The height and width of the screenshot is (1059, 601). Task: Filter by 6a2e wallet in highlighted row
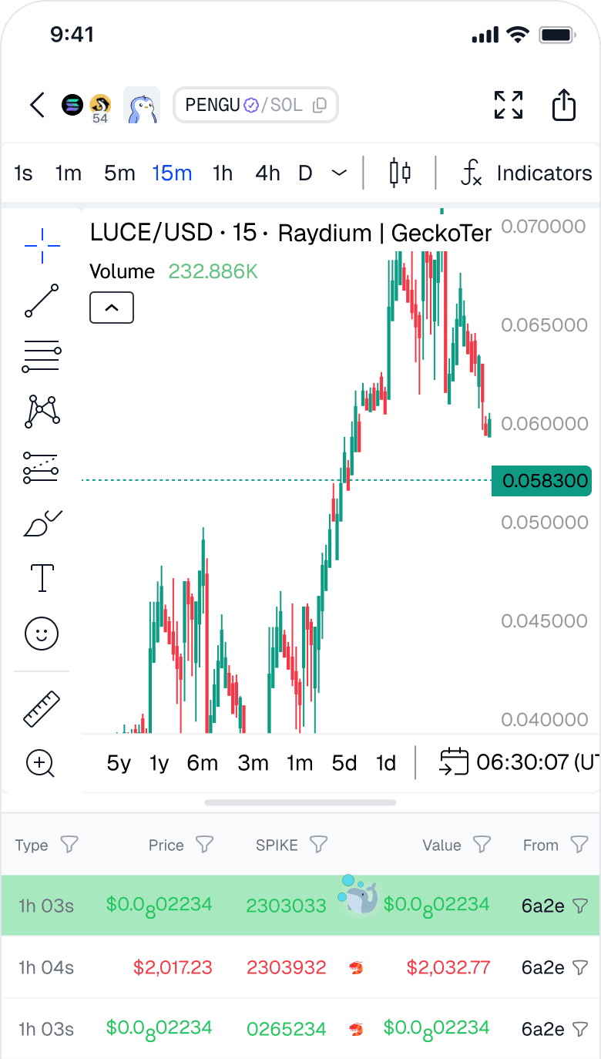point(582,905)
